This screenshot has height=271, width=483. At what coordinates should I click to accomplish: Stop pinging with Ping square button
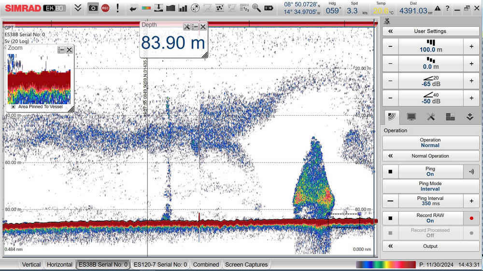click(390, 172)
